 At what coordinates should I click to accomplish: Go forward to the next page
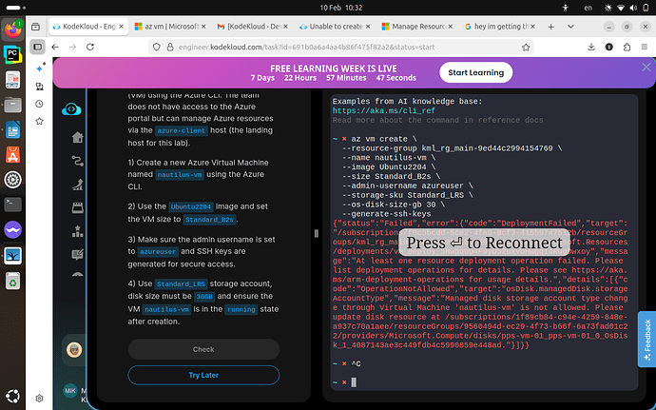coord(72,47)
